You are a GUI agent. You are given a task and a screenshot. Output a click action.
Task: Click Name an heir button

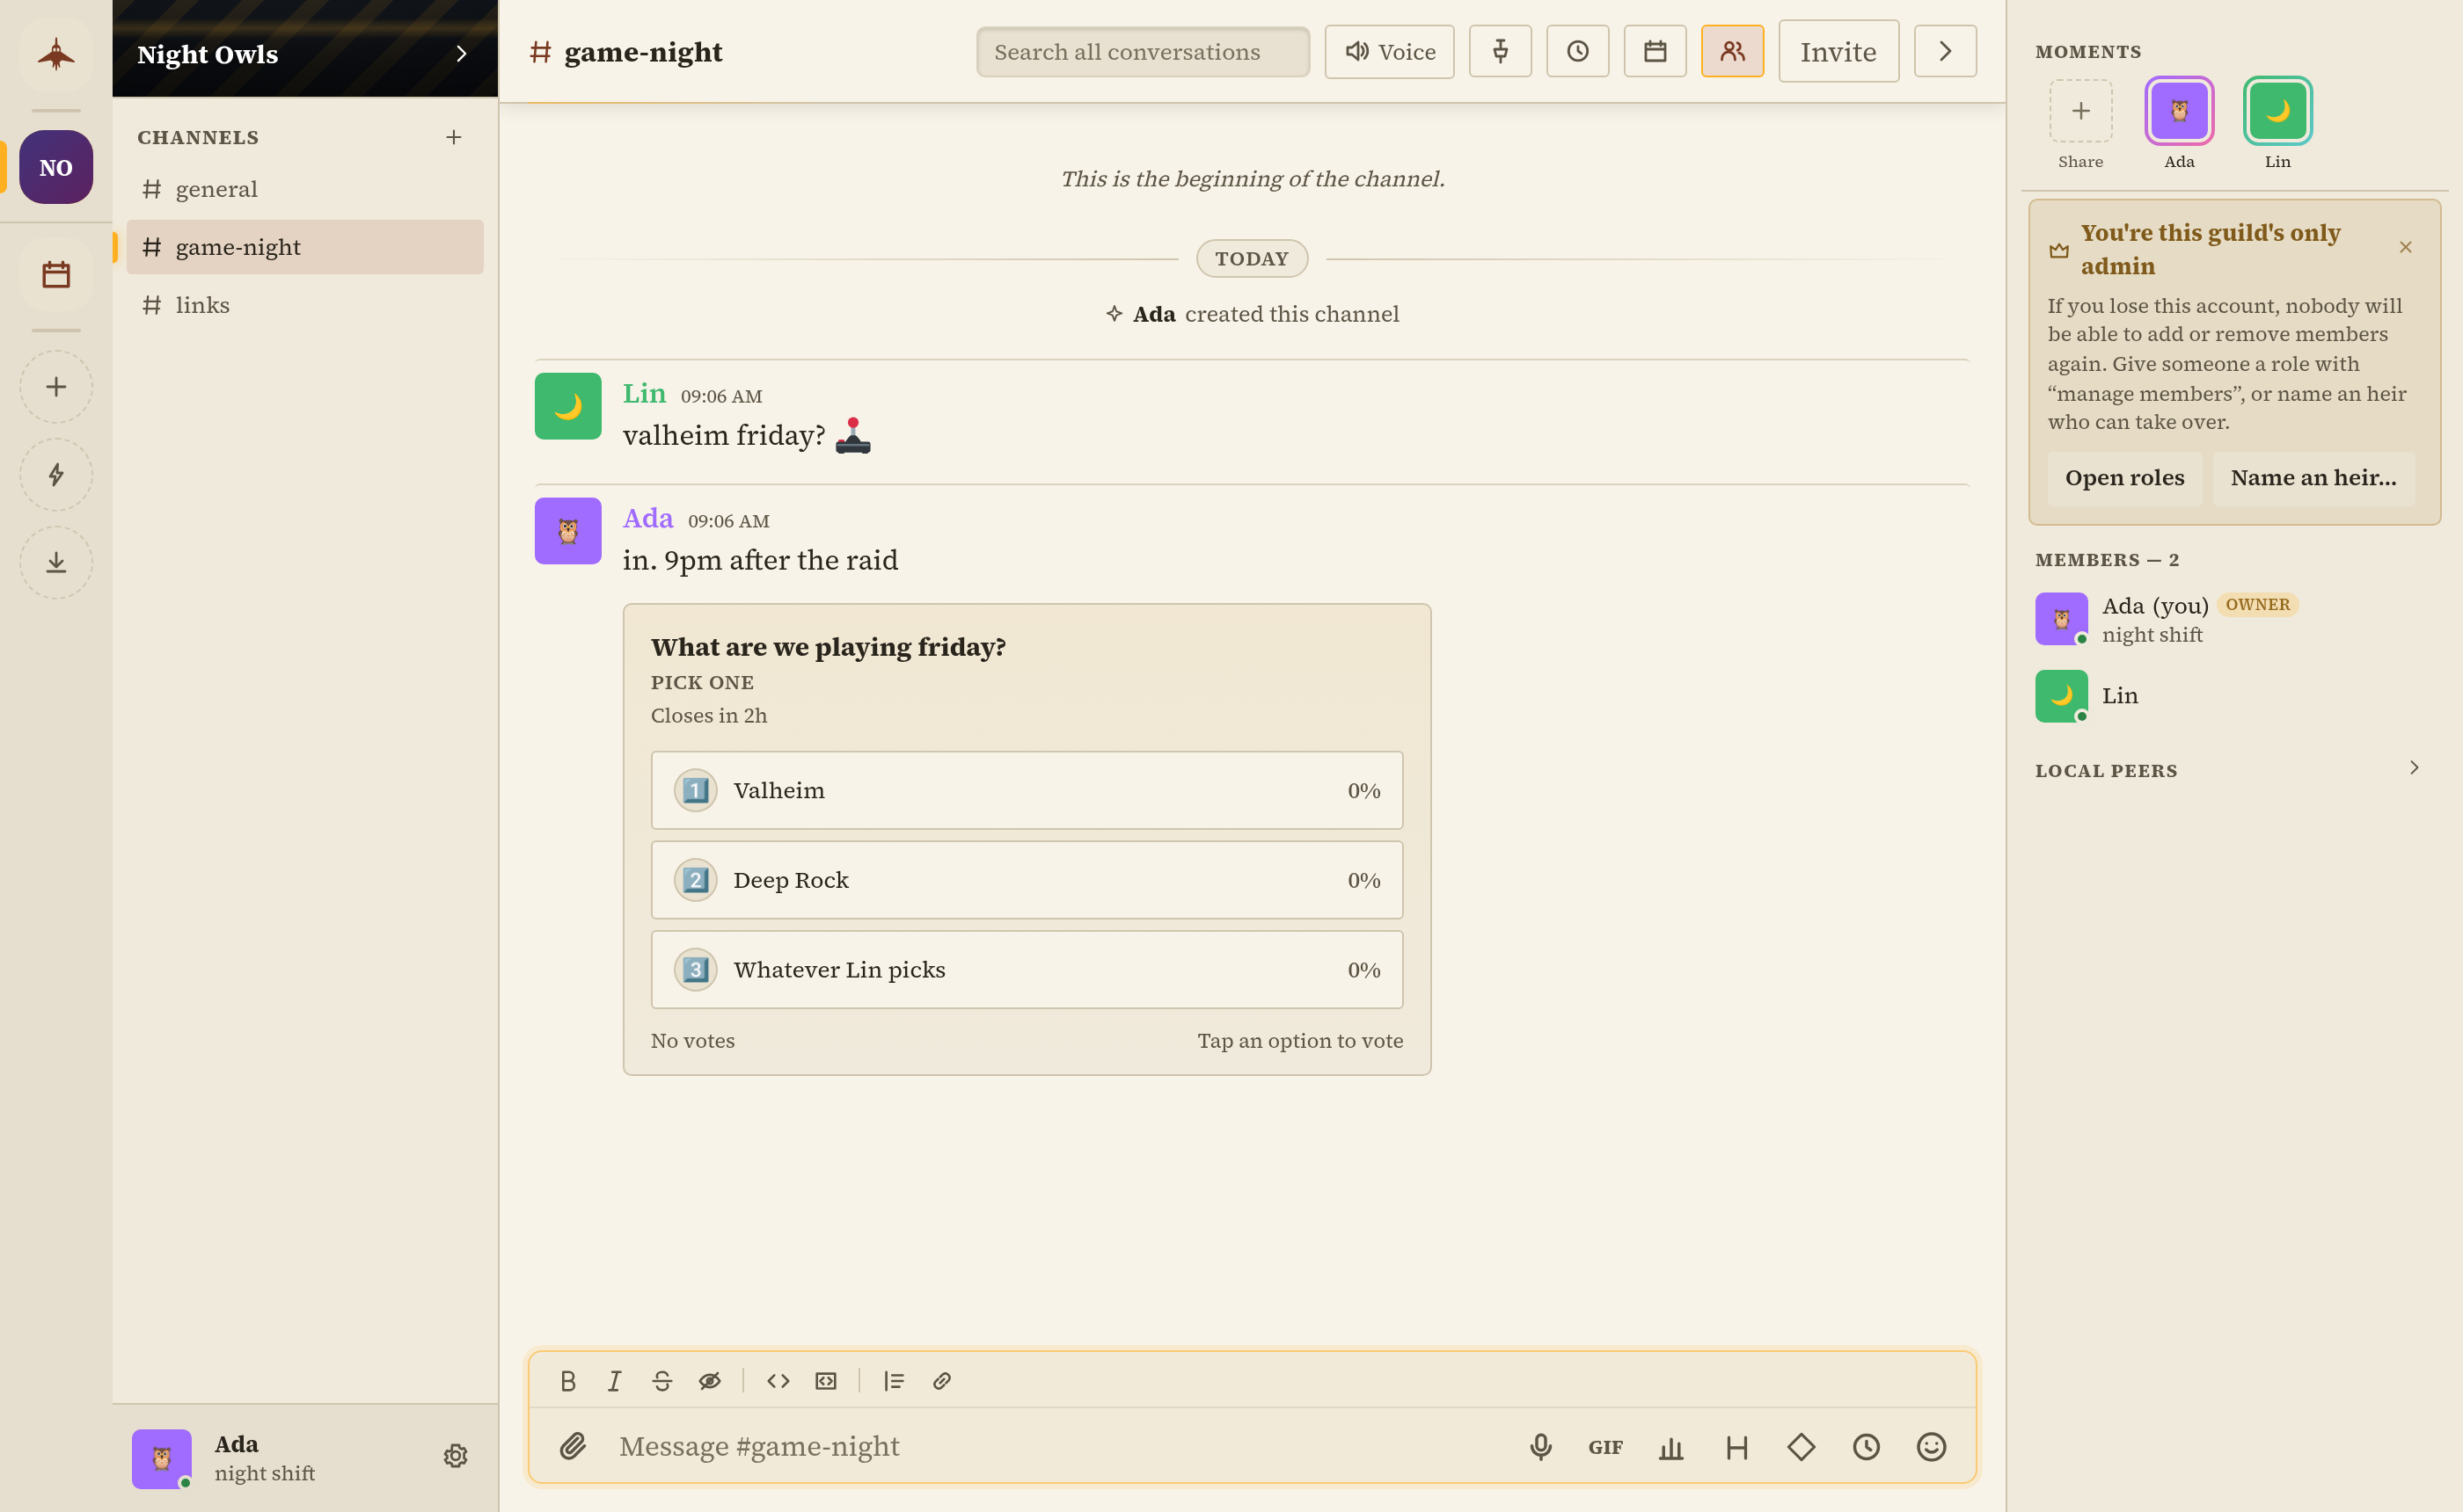2313,478
